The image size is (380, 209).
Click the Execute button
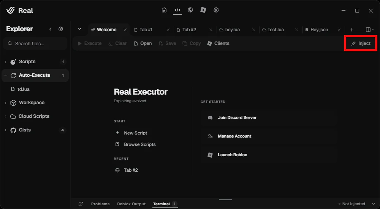coord(90,43)
